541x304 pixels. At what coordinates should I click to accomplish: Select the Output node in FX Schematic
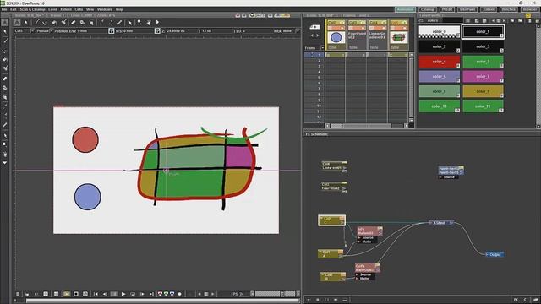[x=494, y=254]
